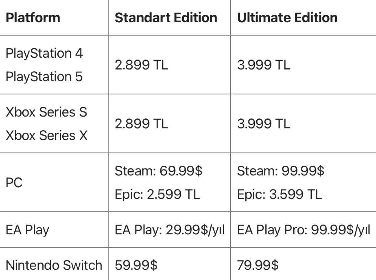Select the EA Play Pro: 99.99$/yıl cell
Image resolution: width=376 pixels, height=280 pixels.
tap(304, 230)
